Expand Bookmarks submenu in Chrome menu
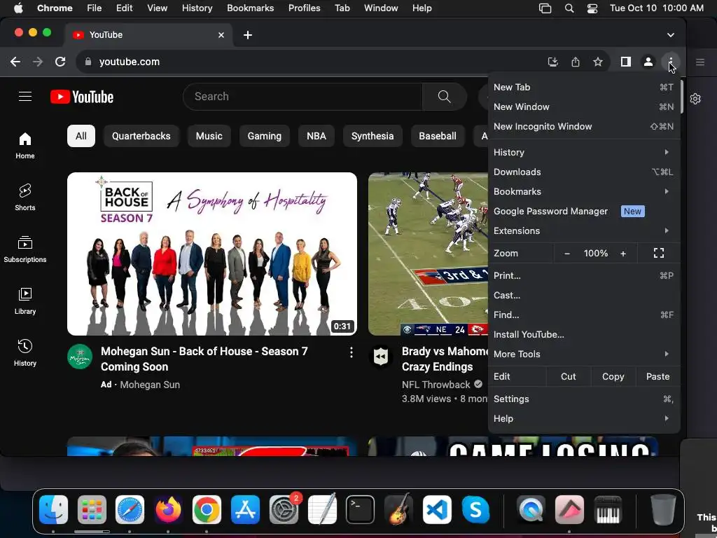Viewport: 717px width, 538px height. [584, 192]
